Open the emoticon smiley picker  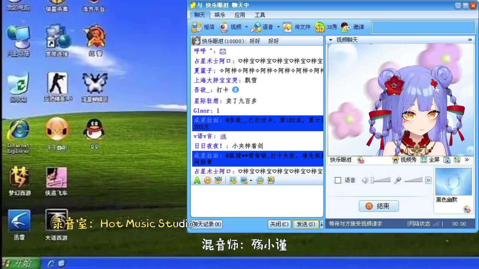coord(208,180)
